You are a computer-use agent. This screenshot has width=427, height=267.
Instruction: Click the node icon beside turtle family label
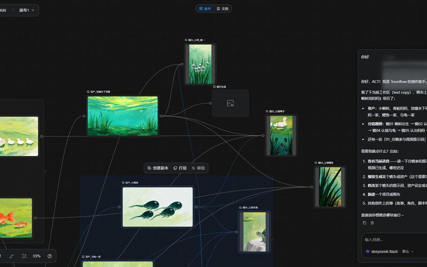(x=83, y=257)
